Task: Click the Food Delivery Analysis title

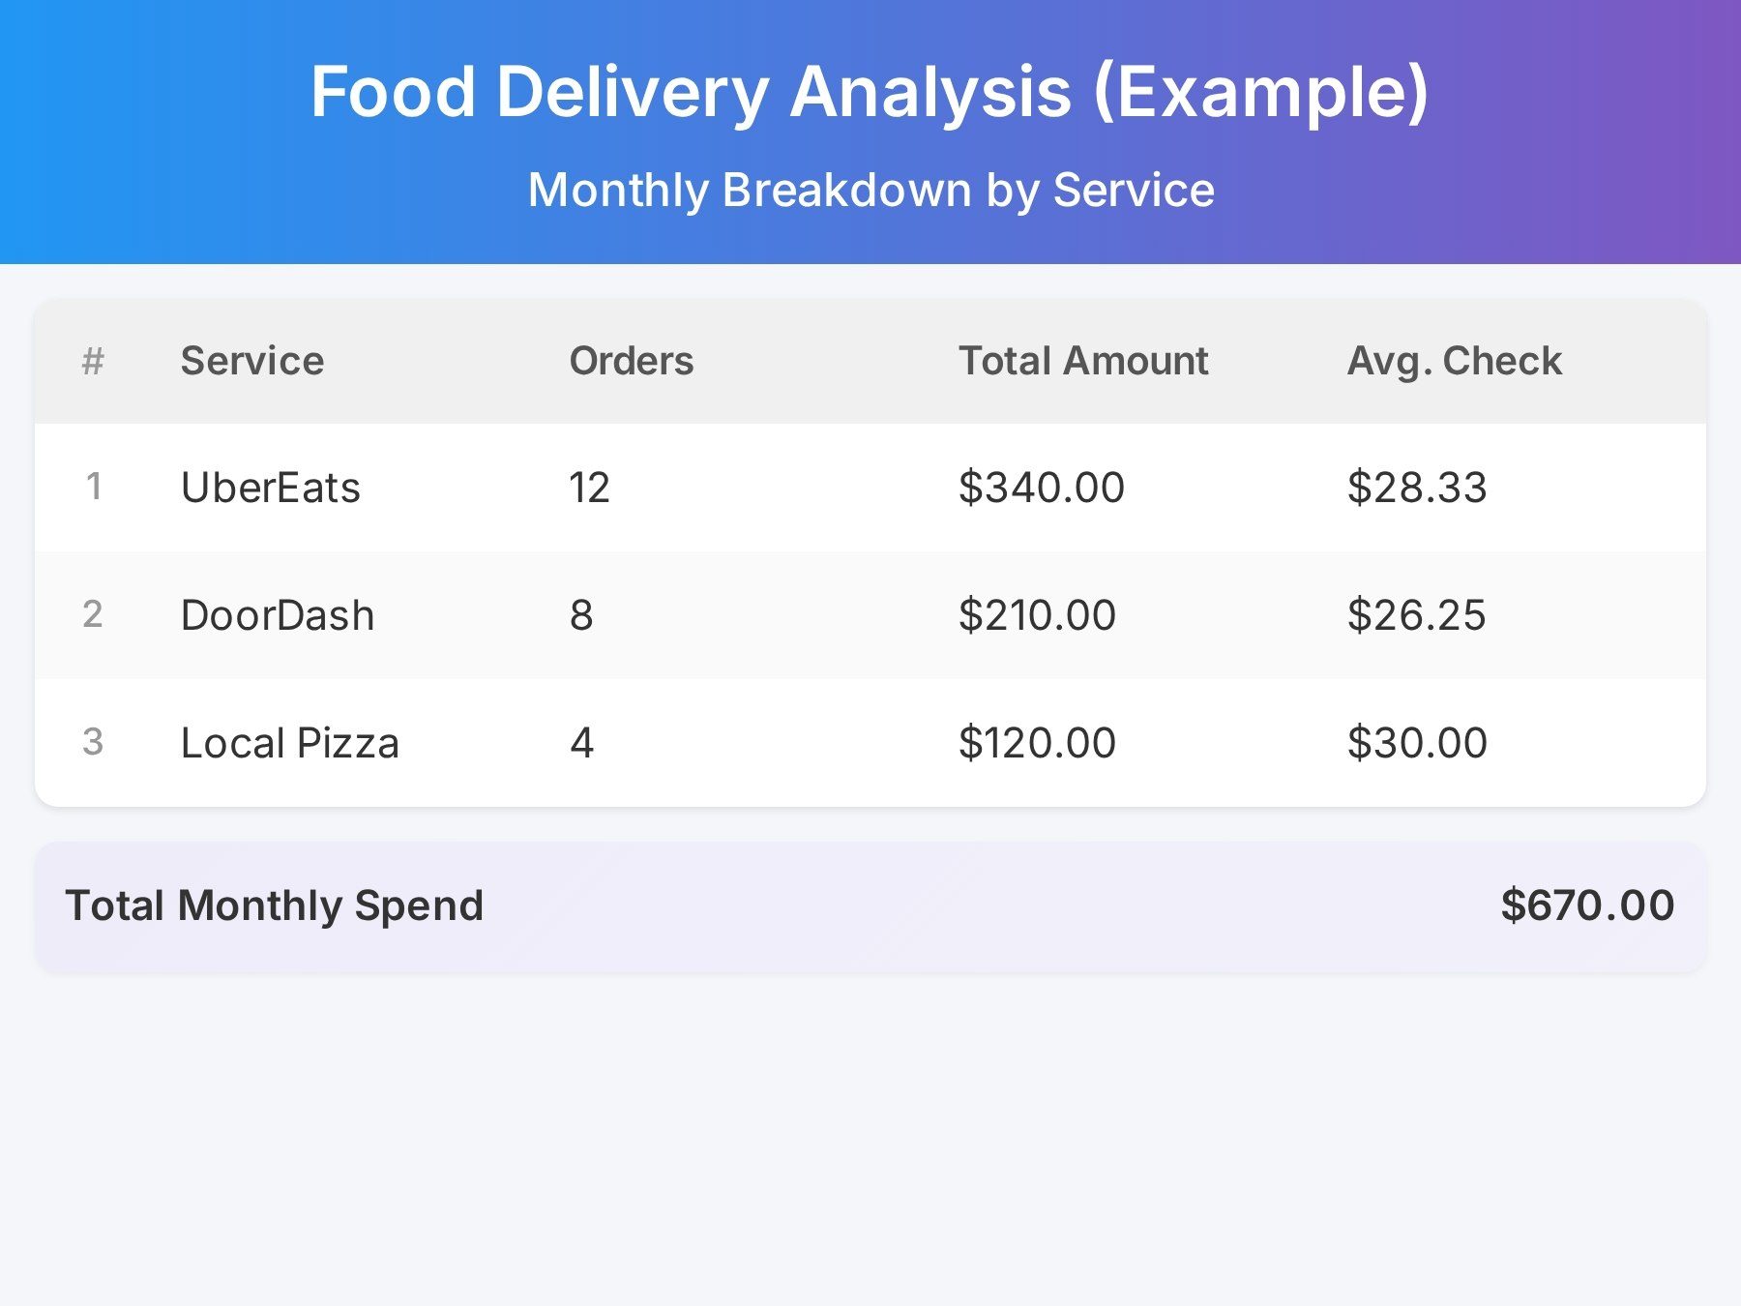Action: pyautogui.click(x=870, y=92)
